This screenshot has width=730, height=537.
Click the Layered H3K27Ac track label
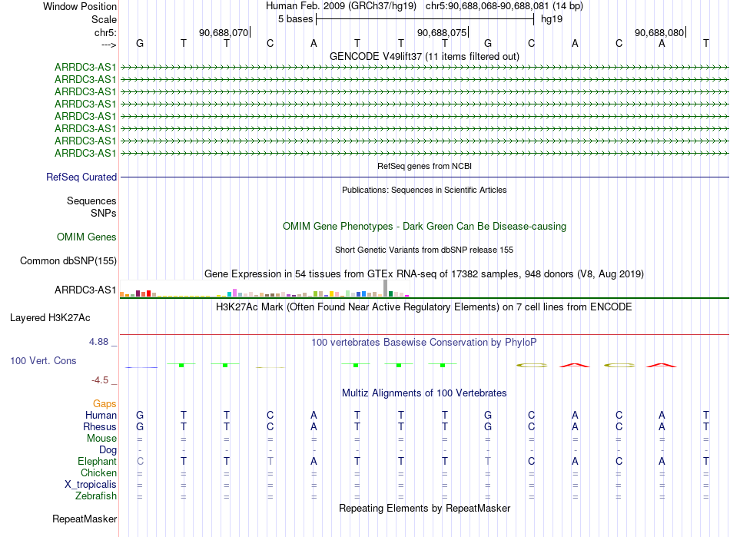[x=50, y=317]
